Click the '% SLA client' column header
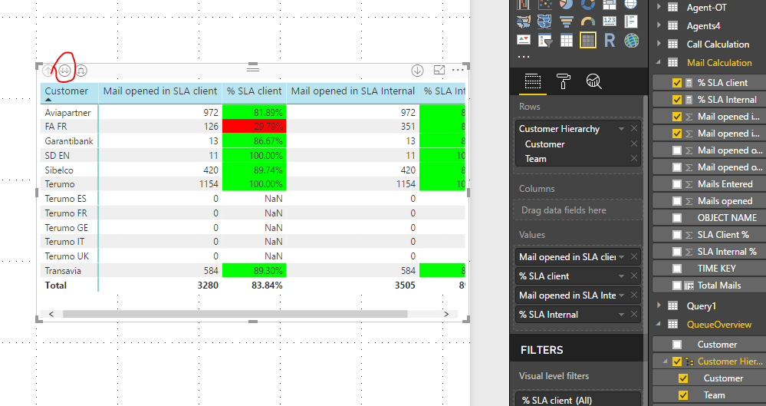This screenshot has width=766, height=406. [254, 91]
